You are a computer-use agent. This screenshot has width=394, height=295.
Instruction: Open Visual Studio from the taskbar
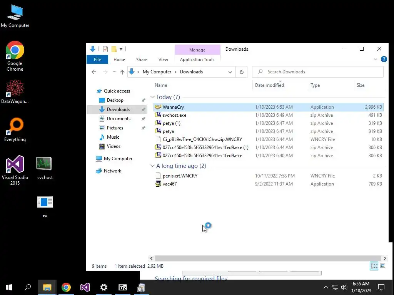click(x=85, y=287)
